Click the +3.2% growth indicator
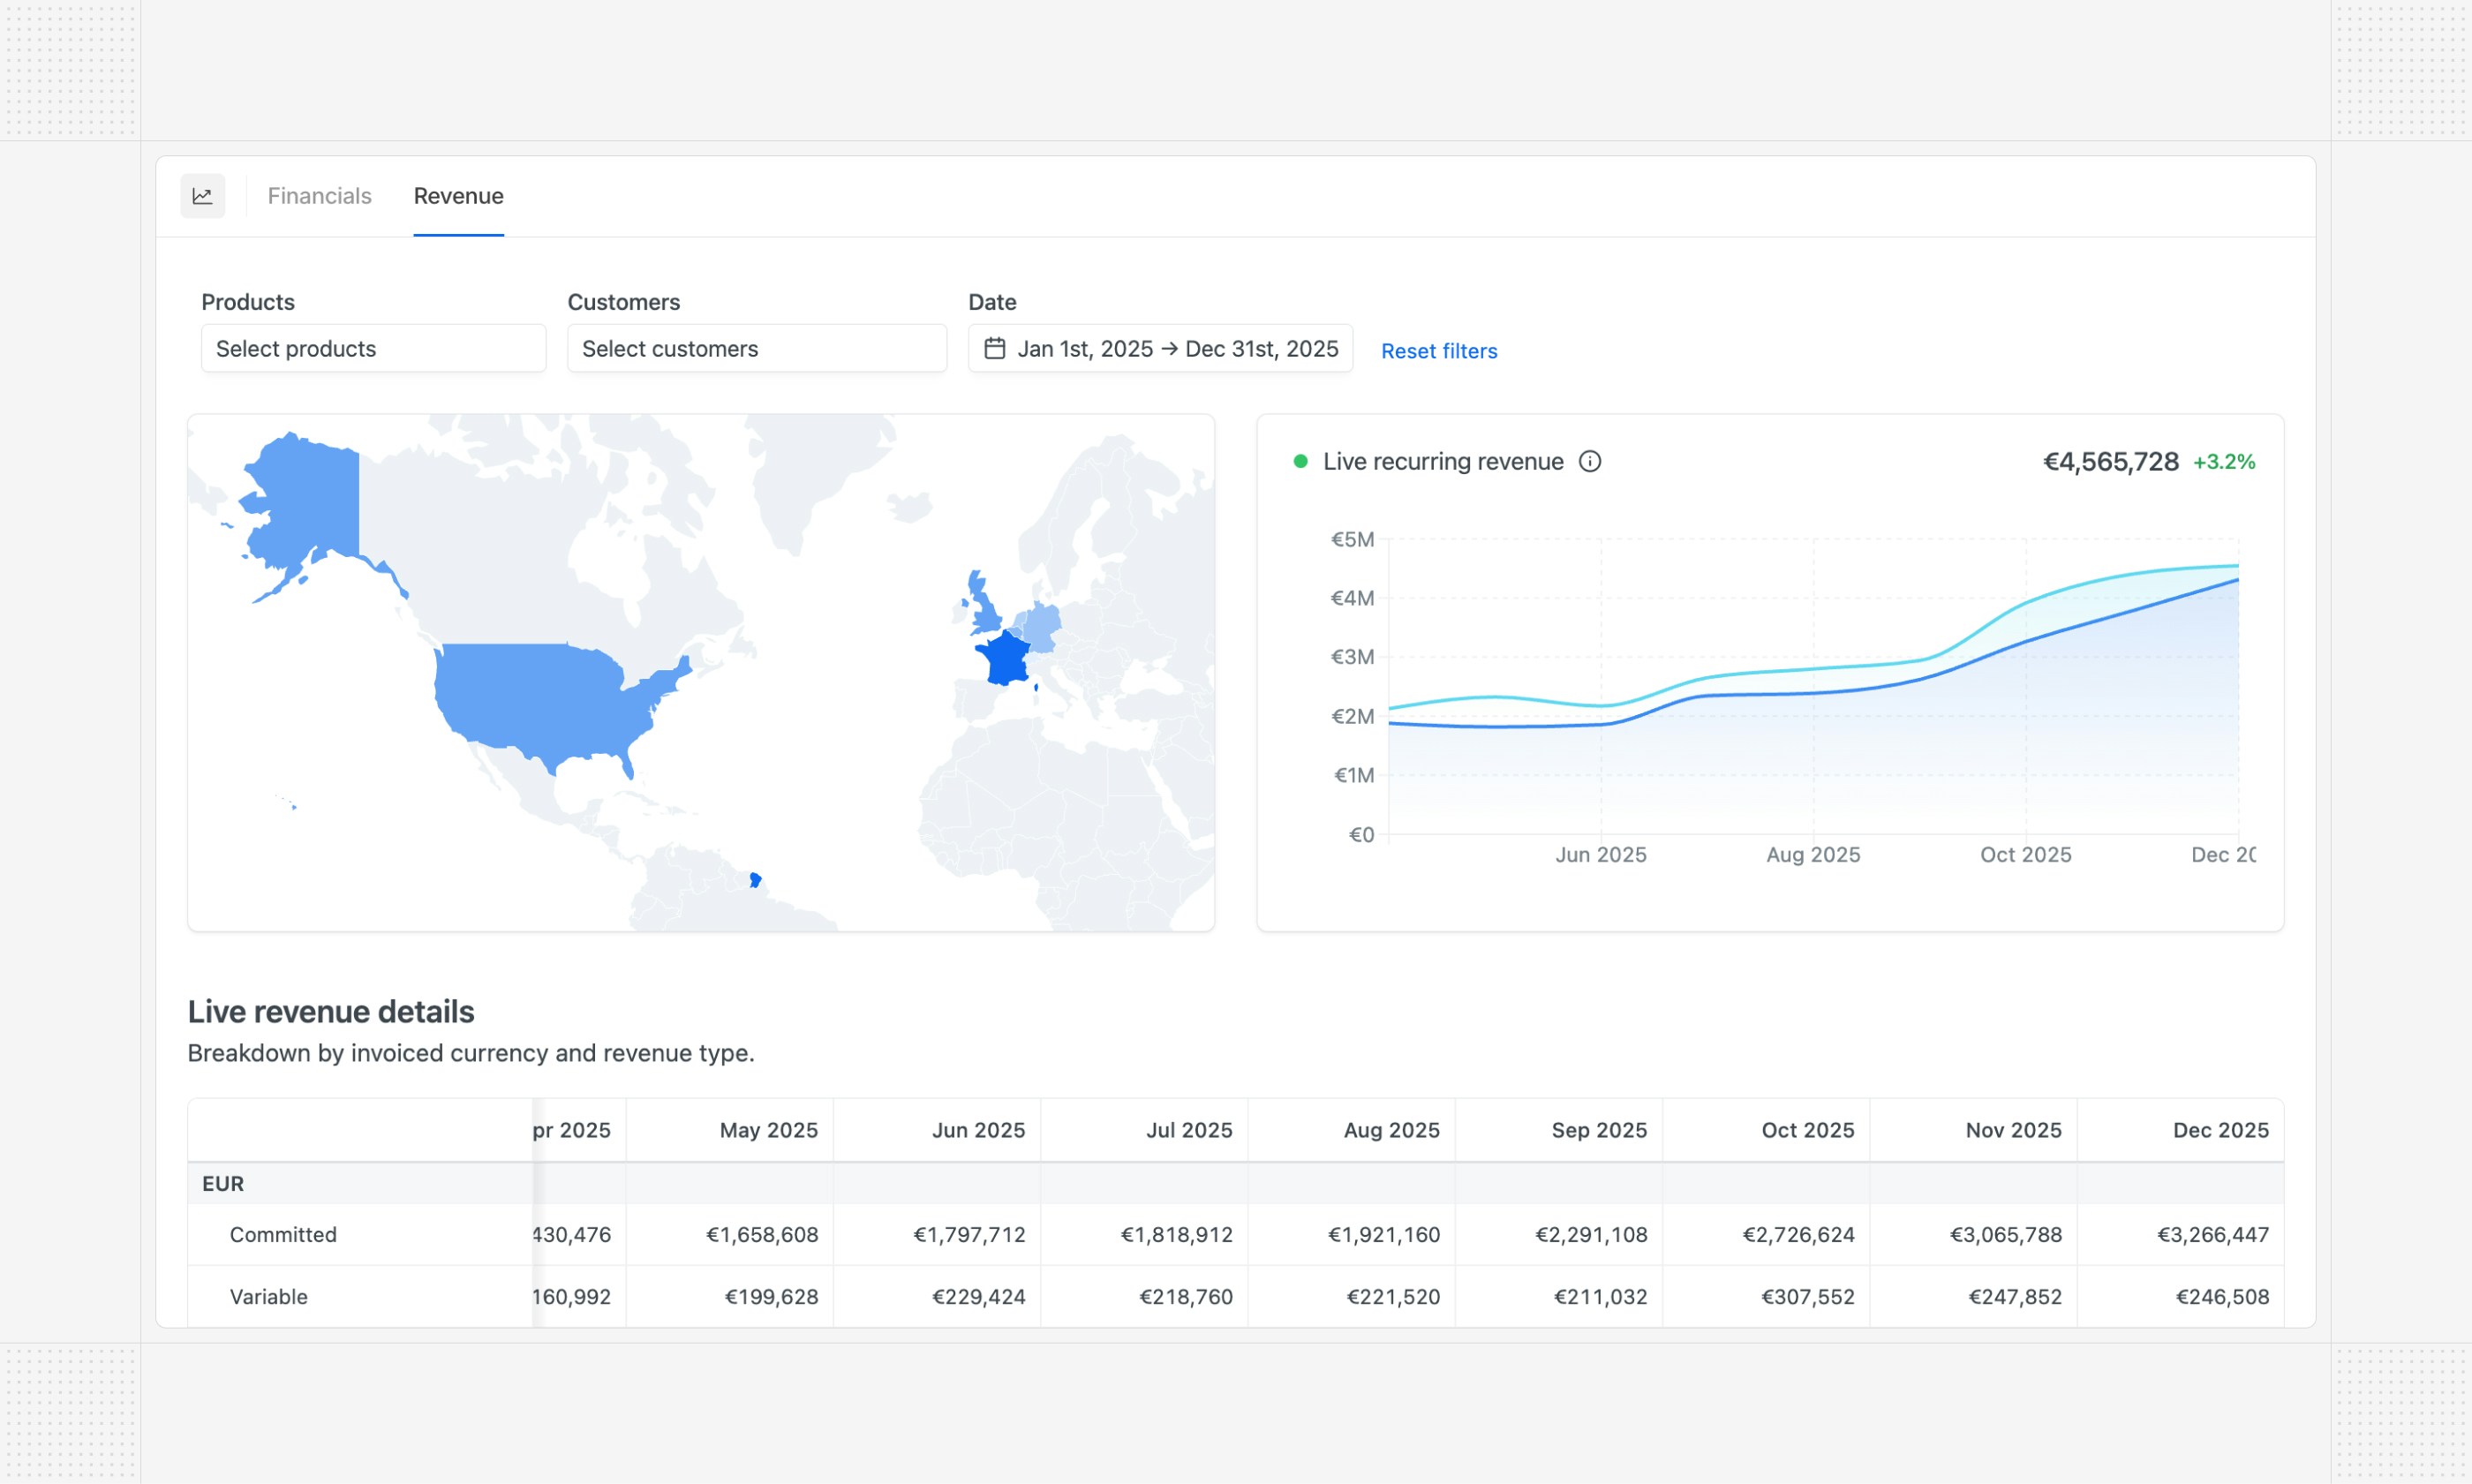The width and height of the screenshot is (2472, 1484). (x=2223, y=462)
